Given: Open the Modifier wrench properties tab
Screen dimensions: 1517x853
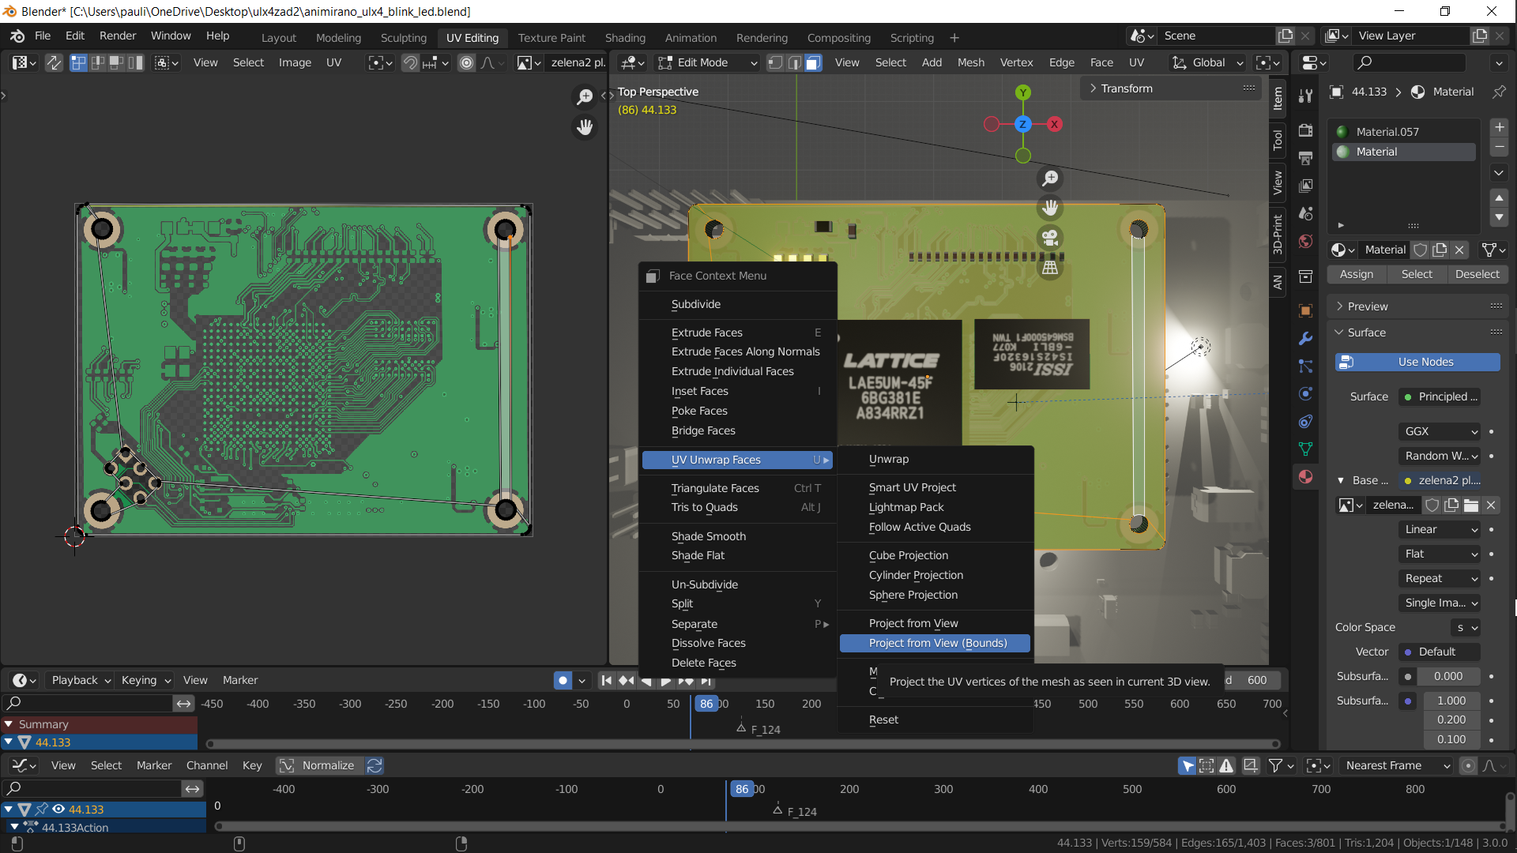Looking at the screenshot, I should tap(1305, 338).
